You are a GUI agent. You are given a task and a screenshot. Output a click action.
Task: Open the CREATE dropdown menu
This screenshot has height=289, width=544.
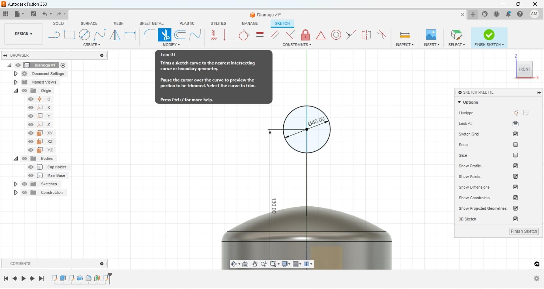pos(92,45)
